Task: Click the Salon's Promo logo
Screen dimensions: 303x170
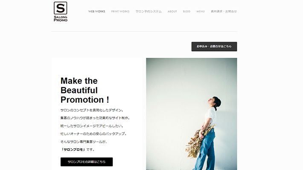Action: [x=61, y=11]
